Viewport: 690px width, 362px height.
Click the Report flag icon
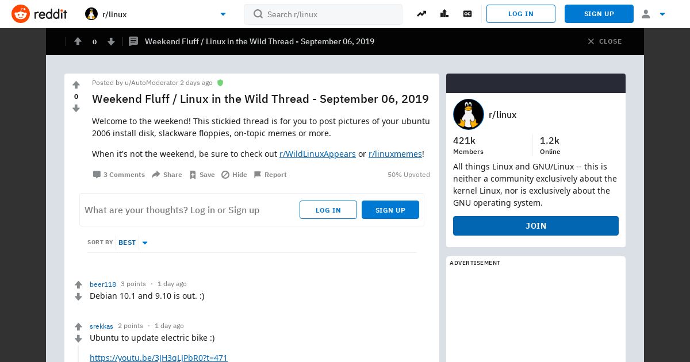point(258,175)
